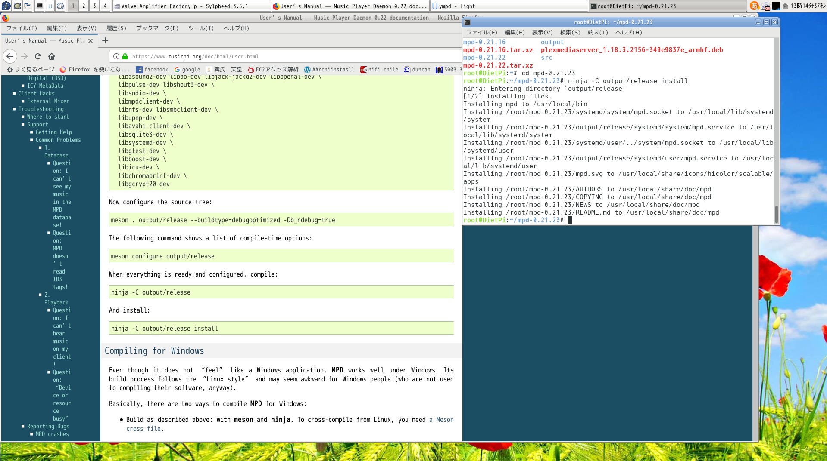Click the green padlock in the address bar
827x461 pixels.
pos(125,56)
